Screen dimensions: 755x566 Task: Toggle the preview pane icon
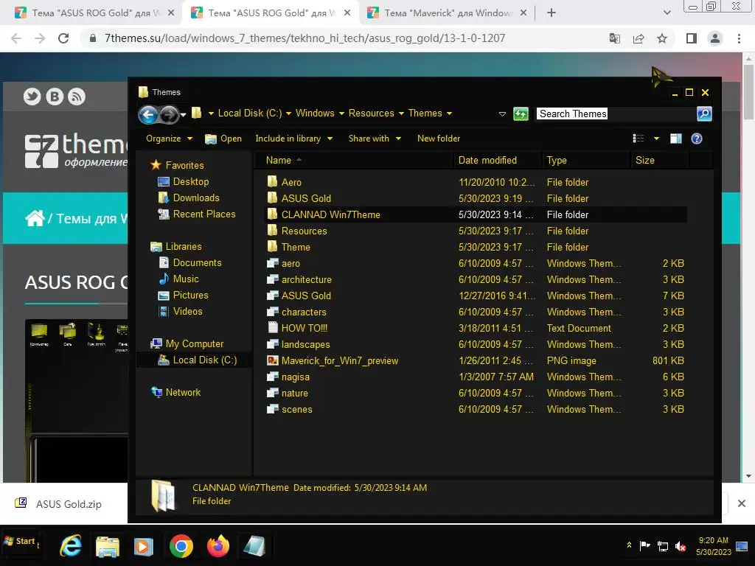click(676, 139)
